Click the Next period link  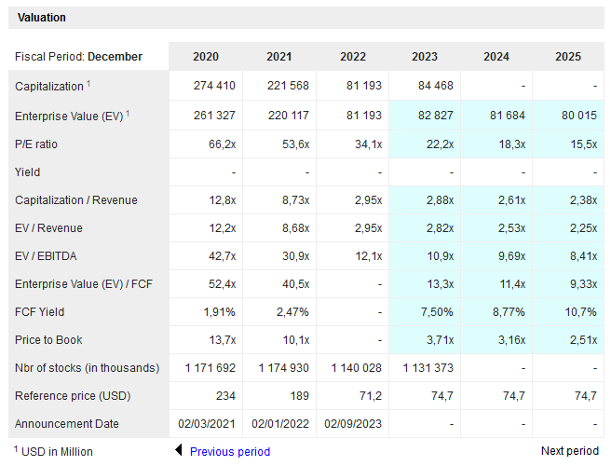point(569,451)
